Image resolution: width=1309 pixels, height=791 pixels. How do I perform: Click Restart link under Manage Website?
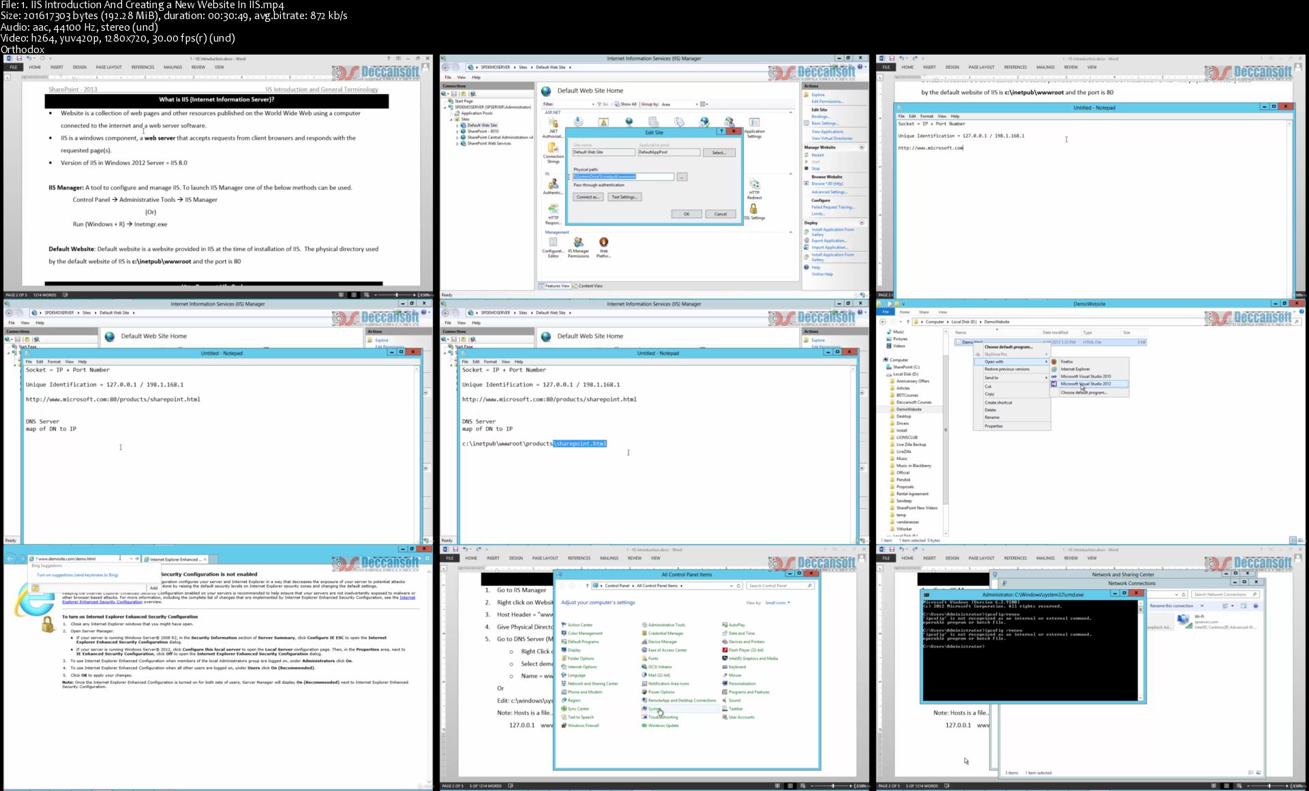pyautogui.click(x=817, y=155)
